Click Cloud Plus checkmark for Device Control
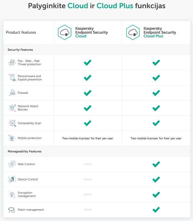 156,179
